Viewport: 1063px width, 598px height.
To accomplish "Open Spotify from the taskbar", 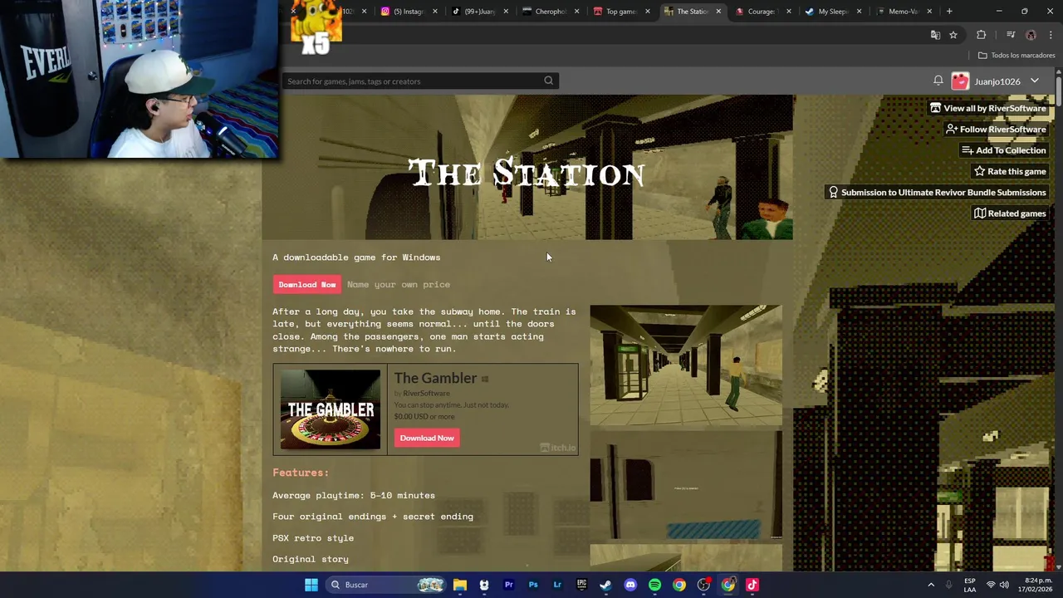I will coord(654,585).
